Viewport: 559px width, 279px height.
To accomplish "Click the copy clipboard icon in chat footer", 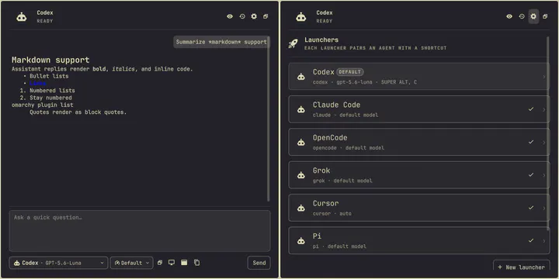I will [196, 263].
